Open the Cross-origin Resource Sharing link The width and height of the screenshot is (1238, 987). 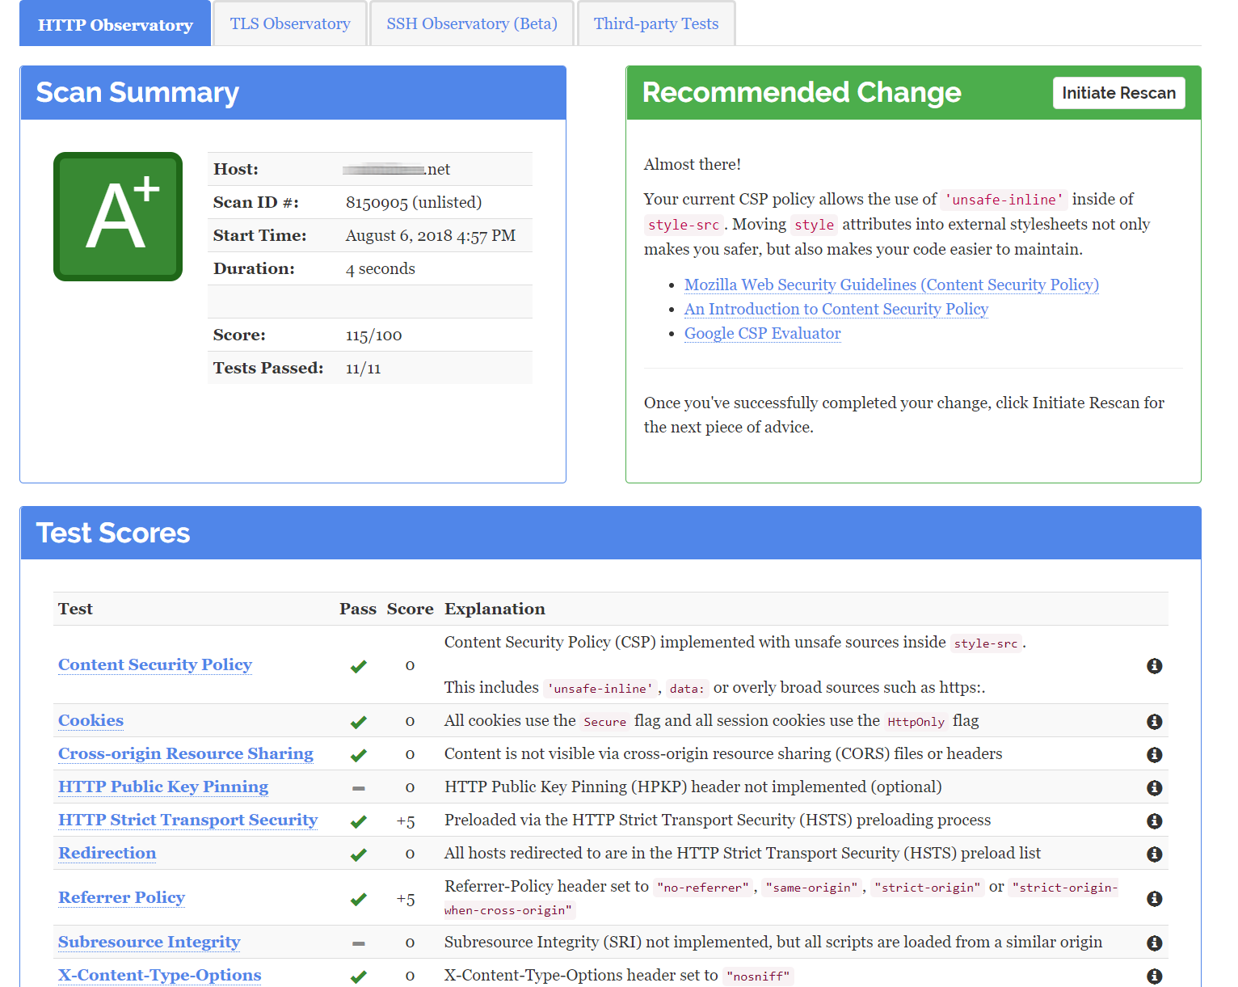click(x=186, y=753)
